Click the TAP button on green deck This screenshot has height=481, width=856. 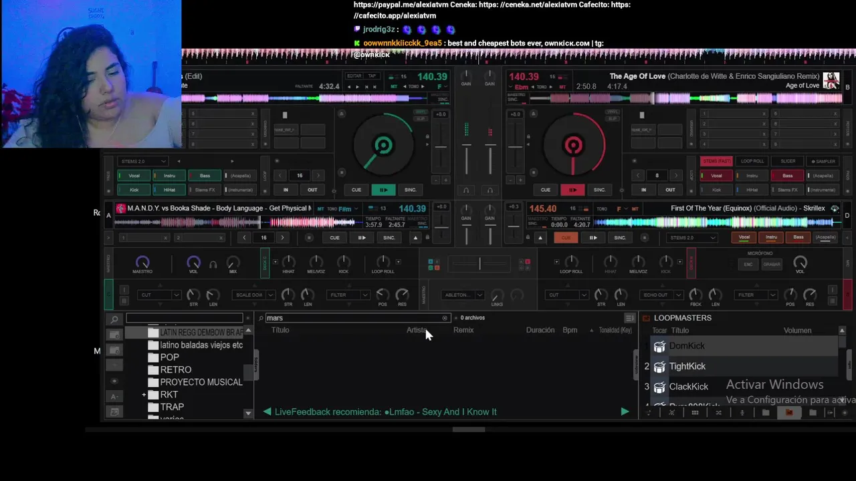[x=372, y=75]
